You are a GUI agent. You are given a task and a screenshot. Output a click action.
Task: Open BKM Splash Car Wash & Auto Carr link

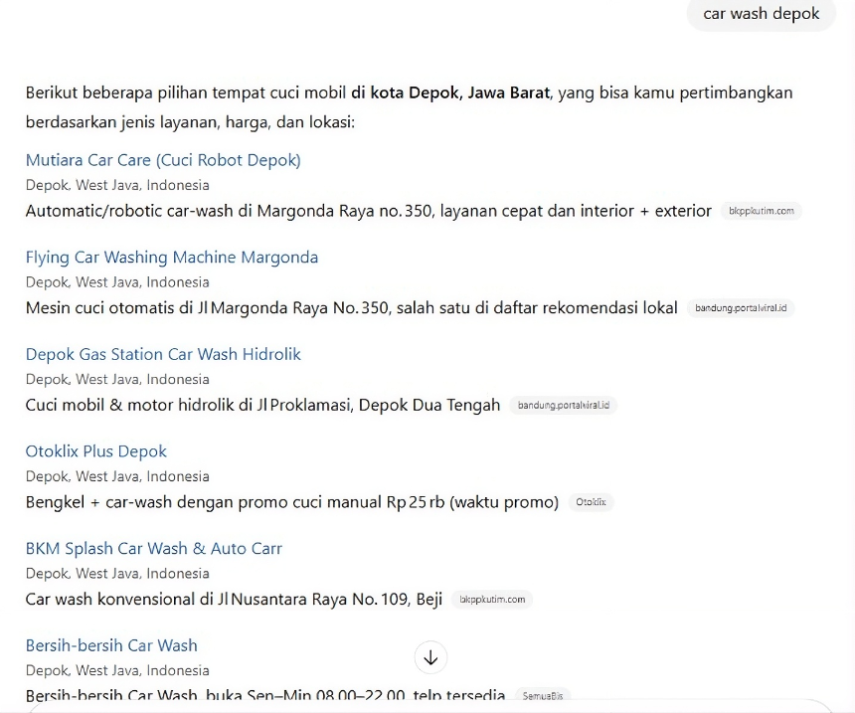154,549
